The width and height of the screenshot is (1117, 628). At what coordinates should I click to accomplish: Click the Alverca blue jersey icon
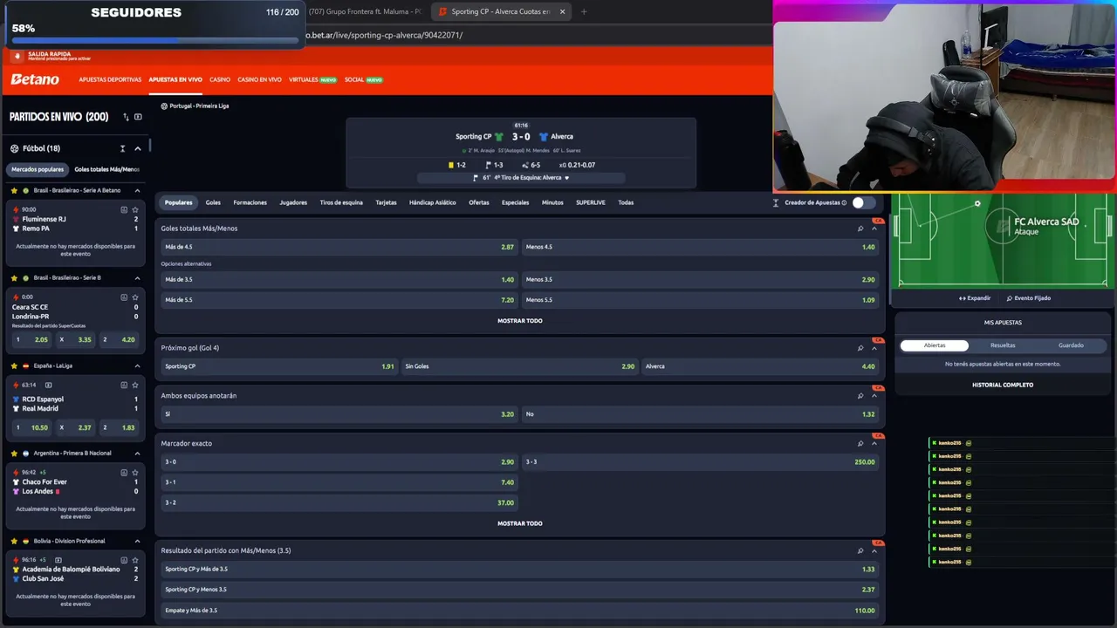pos(543,137)
